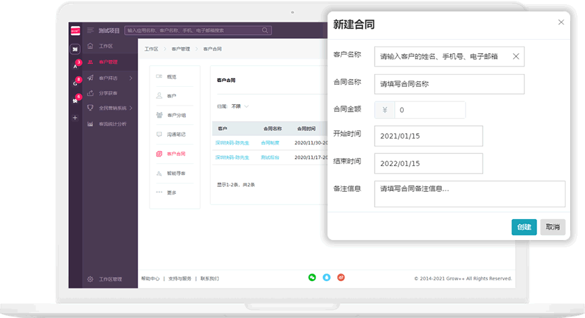Click the Grow++ logo at top left
Screen dimensions: 585x318
coord(75,30)
